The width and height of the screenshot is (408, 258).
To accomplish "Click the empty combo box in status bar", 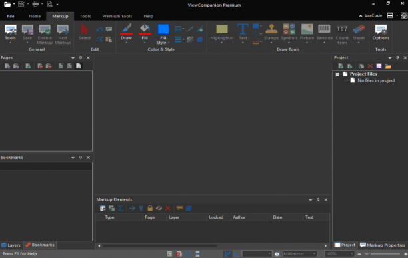I will tap(257, 253).
